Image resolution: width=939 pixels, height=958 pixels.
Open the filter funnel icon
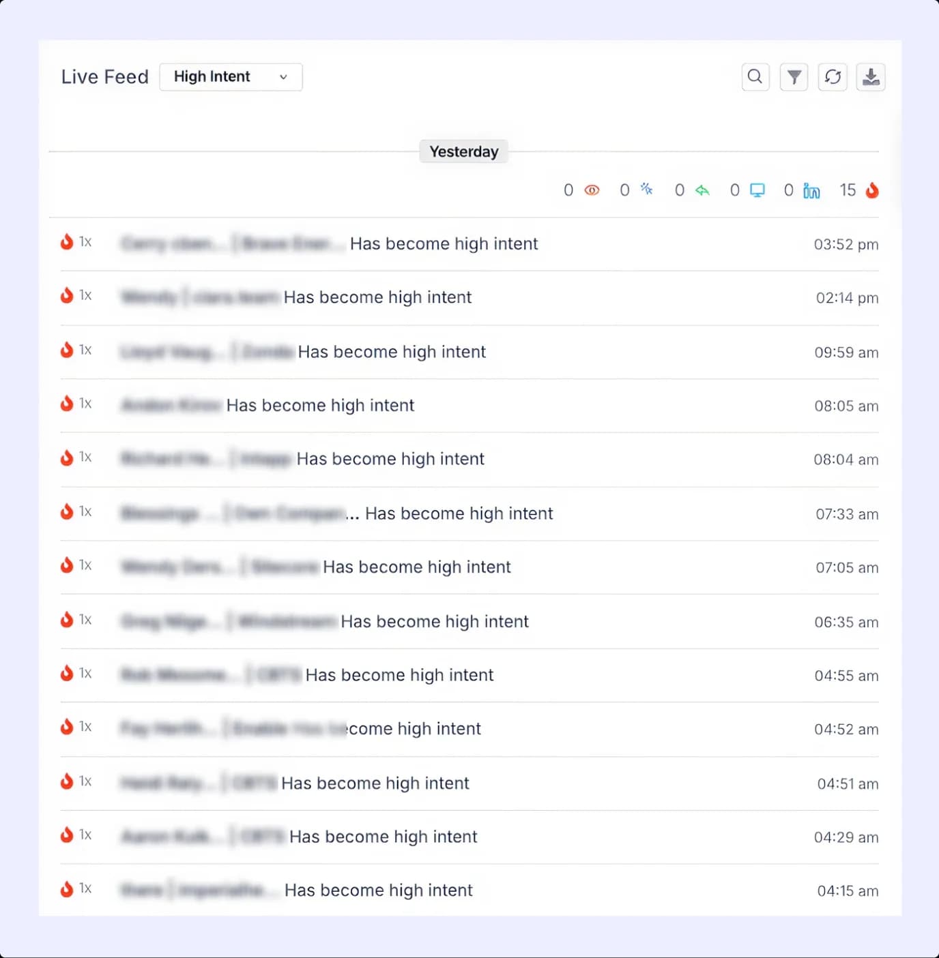click(x=794, y=77)
